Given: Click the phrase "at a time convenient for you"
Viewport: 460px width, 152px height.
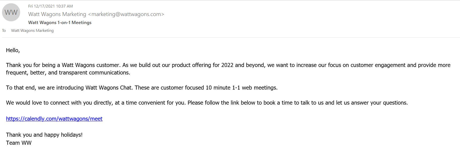Looking at the screenshot, I should pos(150,103).
